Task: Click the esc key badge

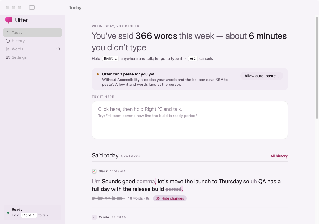Action: [x=193, y=58]
